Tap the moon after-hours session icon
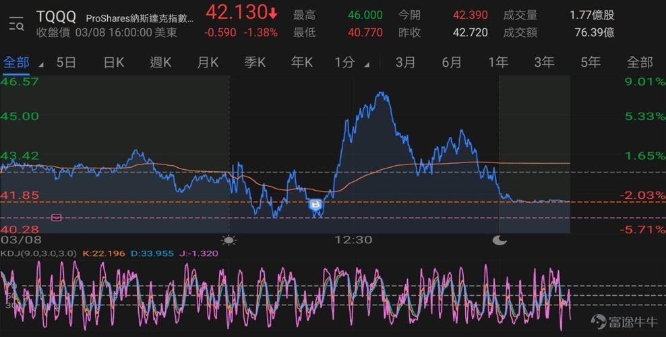 coord(499,241)
